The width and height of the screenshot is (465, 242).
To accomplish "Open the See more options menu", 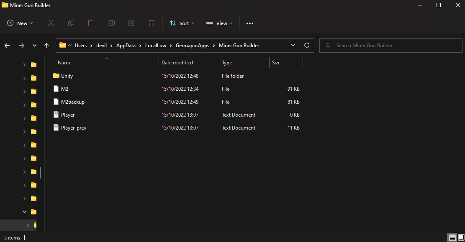I will point(250,23).
